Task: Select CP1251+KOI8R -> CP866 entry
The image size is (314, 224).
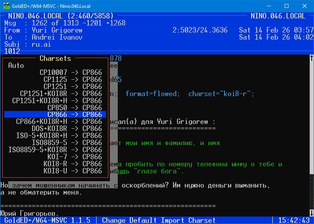Action: (61, 94)
